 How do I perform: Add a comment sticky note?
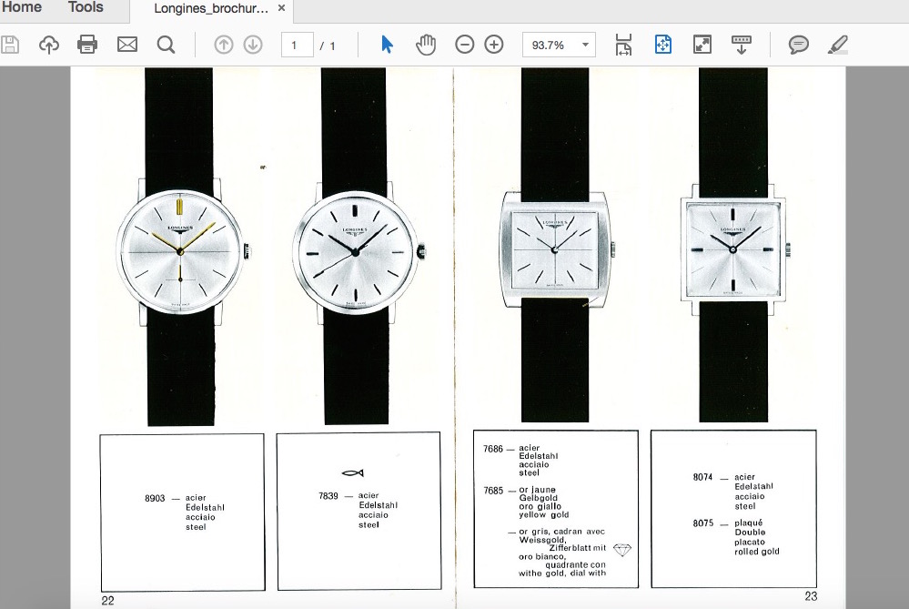[799, 45]
